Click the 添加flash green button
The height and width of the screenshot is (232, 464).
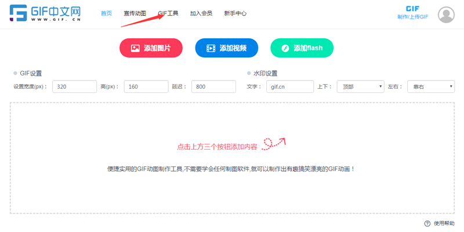point(302,48)
